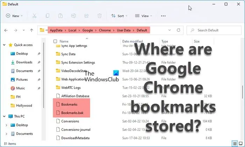Open the View menu
Screen dimensions: 245x147
[143, 16]
